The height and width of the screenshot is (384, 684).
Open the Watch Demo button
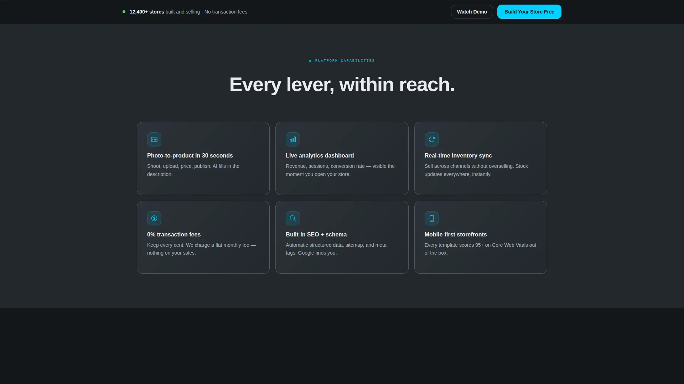pyautogui.click(x=472, y=12)
